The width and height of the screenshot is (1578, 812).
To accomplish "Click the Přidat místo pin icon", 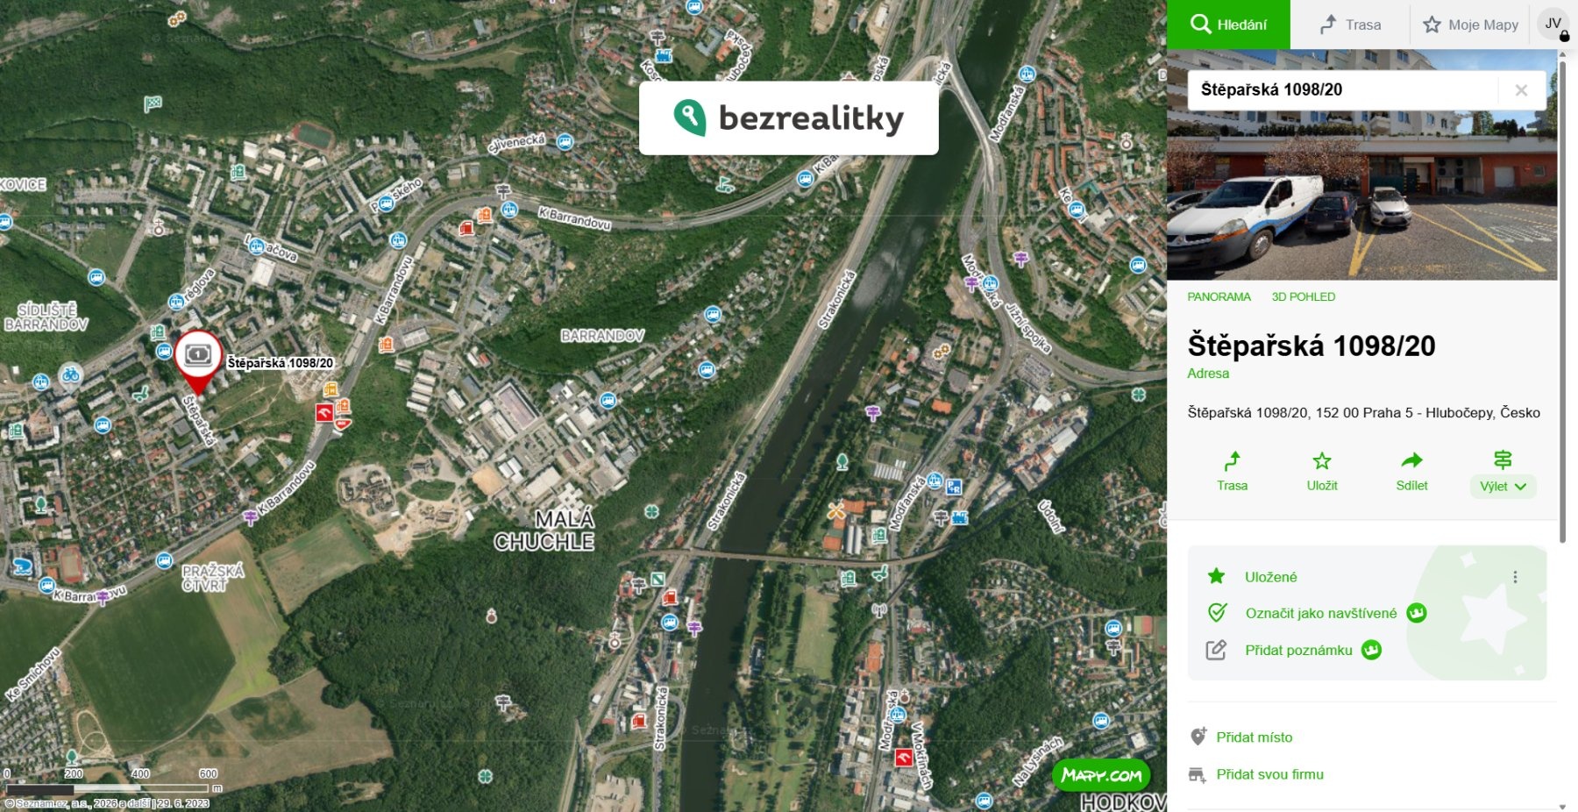I will coord(1198,737).
